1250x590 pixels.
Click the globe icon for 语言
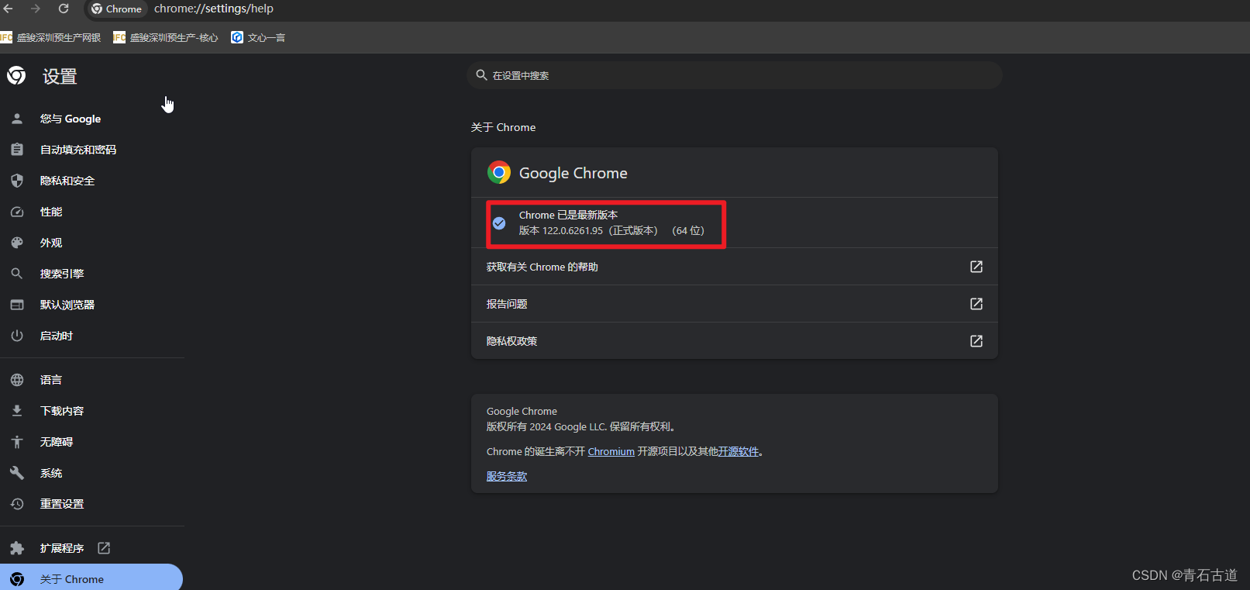click(17, 380)
